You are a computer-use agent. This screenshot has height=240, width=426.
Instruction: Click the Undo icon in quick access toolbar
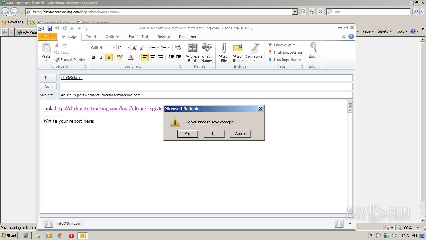pyautogui.click(x=57, y=28)
